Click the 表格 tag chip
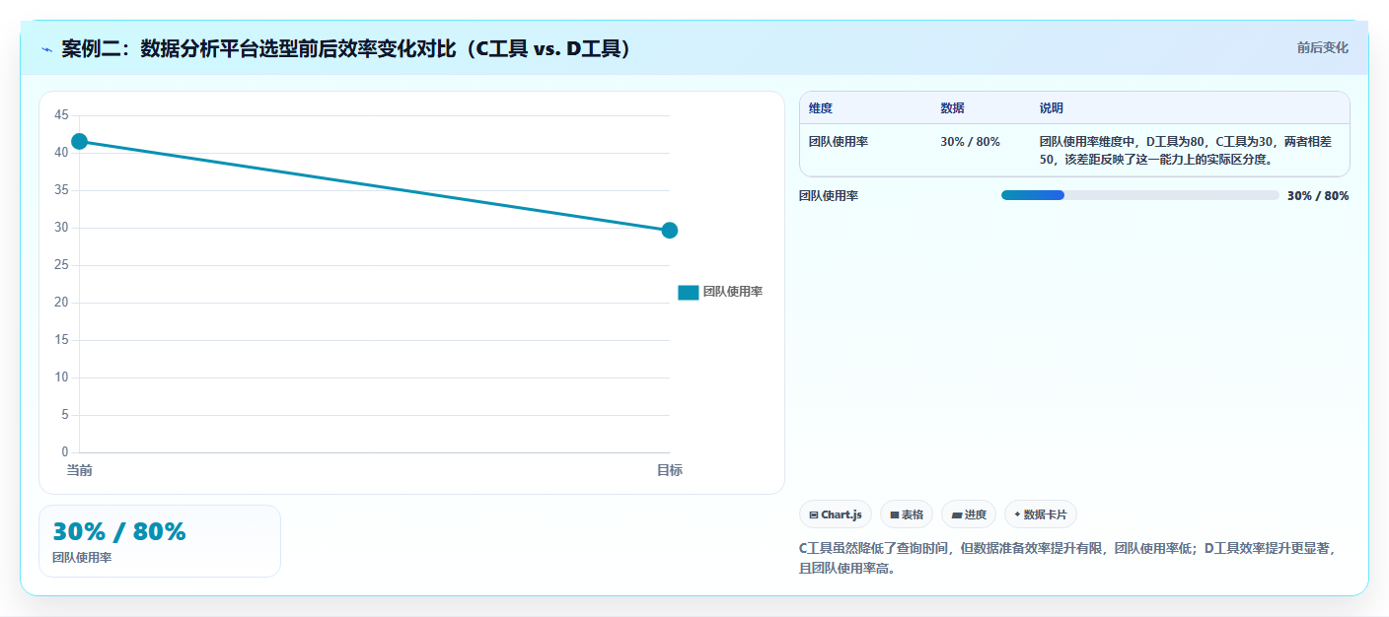Viewport: 1389px width, 617px height. coord(906,514)
